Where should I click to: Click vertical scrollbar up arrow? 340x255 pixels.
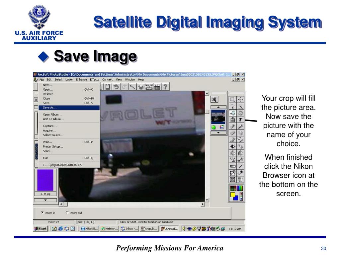207,93
